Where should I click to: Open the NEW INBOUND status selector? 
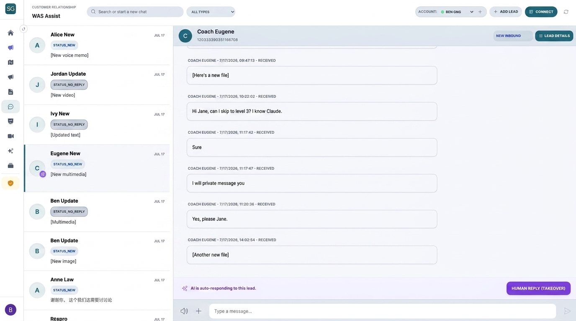pyautogui.click(x=513, y=36)
